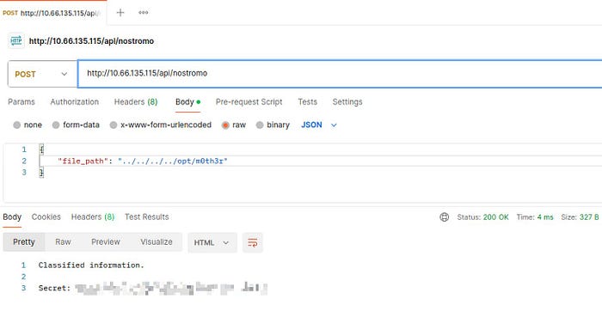This screenshot has width=602, height=311.
Task: Switch to the Params tab
Action: pyautogui.click(x=21, y=102)
